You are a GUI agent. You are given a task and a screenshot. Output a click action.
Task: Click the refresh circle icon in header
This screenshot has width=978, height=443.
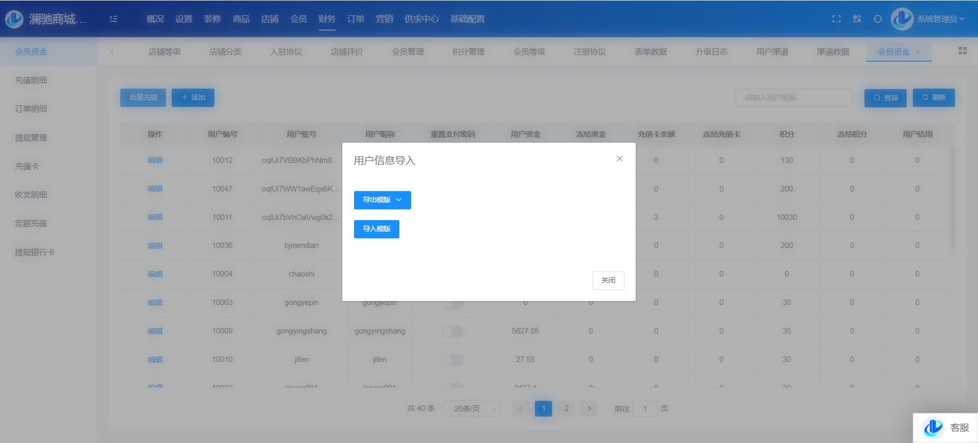878,19
